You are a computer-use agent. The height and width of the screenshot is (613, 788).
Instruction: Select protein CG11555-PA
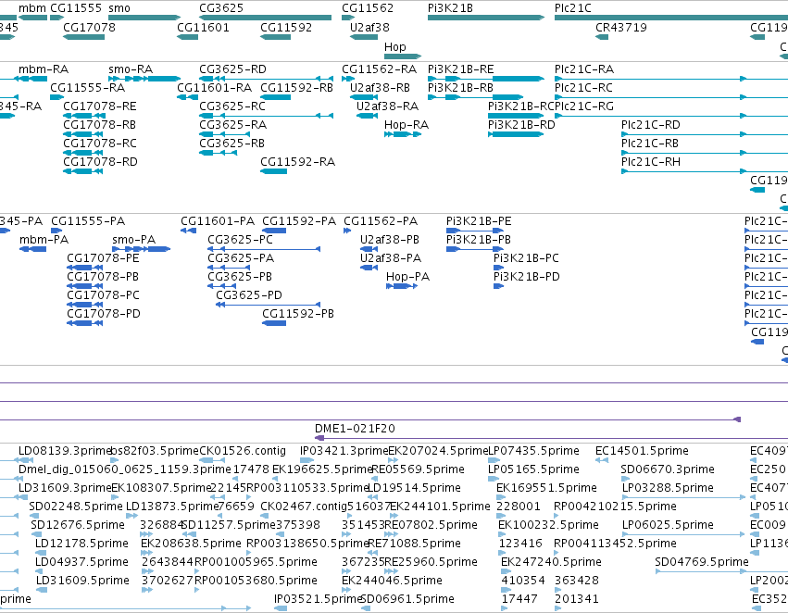88,221
